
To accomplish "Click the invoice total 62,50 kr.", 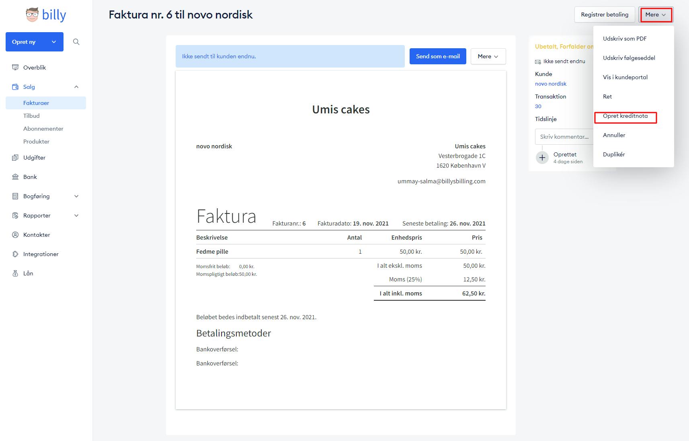I will pyautogui.click(x=474, y=293).
